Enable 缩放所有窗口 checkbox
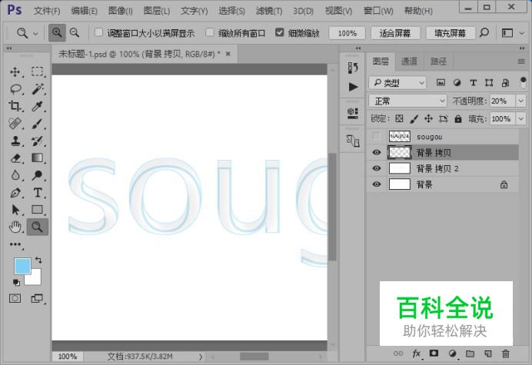The image size is (532, 365). (x=210, y=32)
